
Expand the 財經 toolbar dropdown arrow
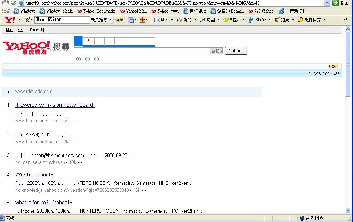(x=218, y=20)
